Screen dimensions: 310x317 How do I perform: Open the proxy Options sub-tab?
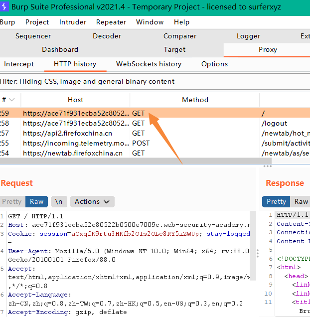click(214, 64)
